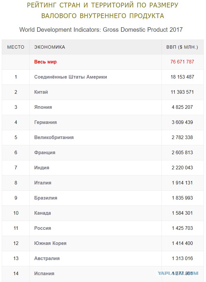Viewport: 206px width, 282px height.
Task: Open the Весь мир link
Action: [45, 62]
